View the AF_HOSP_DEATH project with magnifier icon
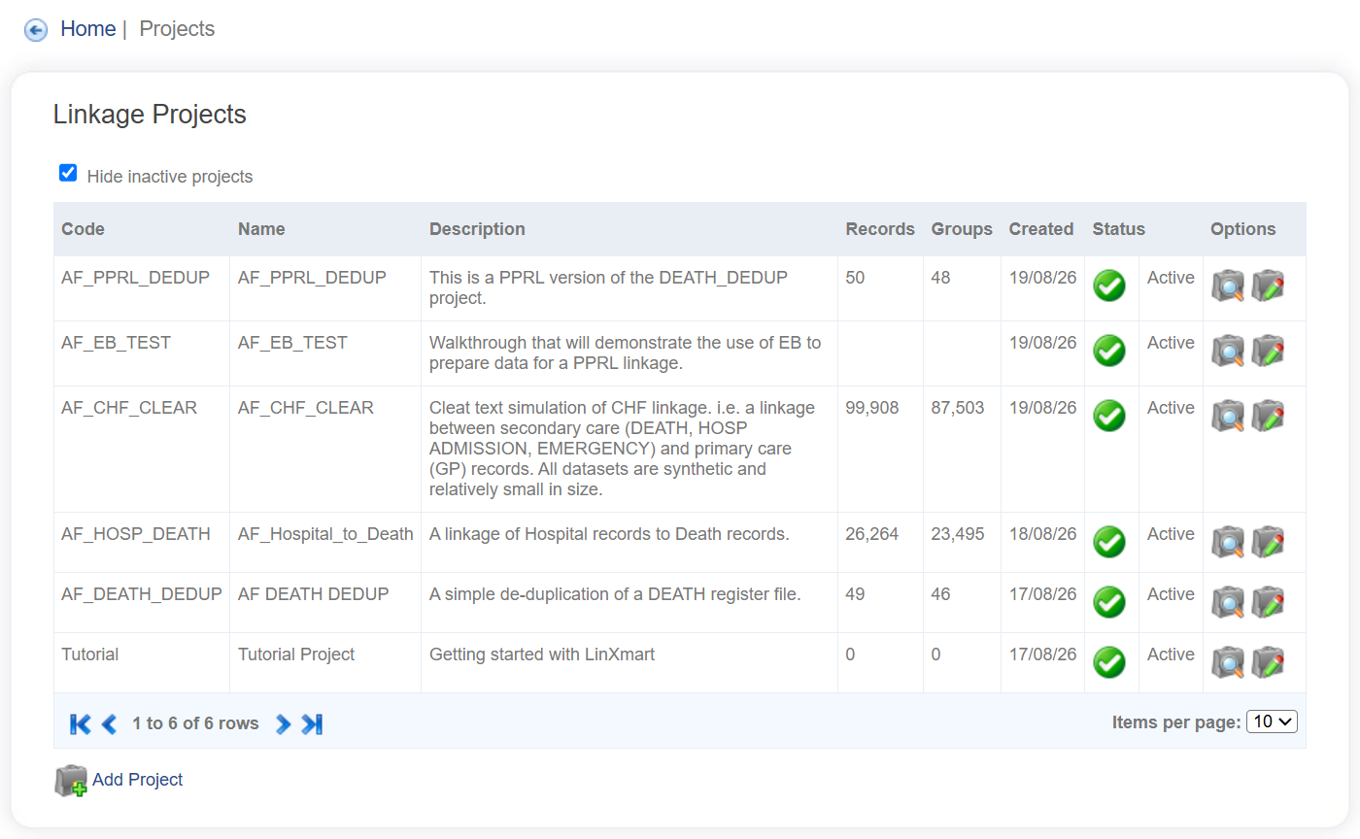The width and height of the screenshot is (1360, 839). coord(1228,543)
